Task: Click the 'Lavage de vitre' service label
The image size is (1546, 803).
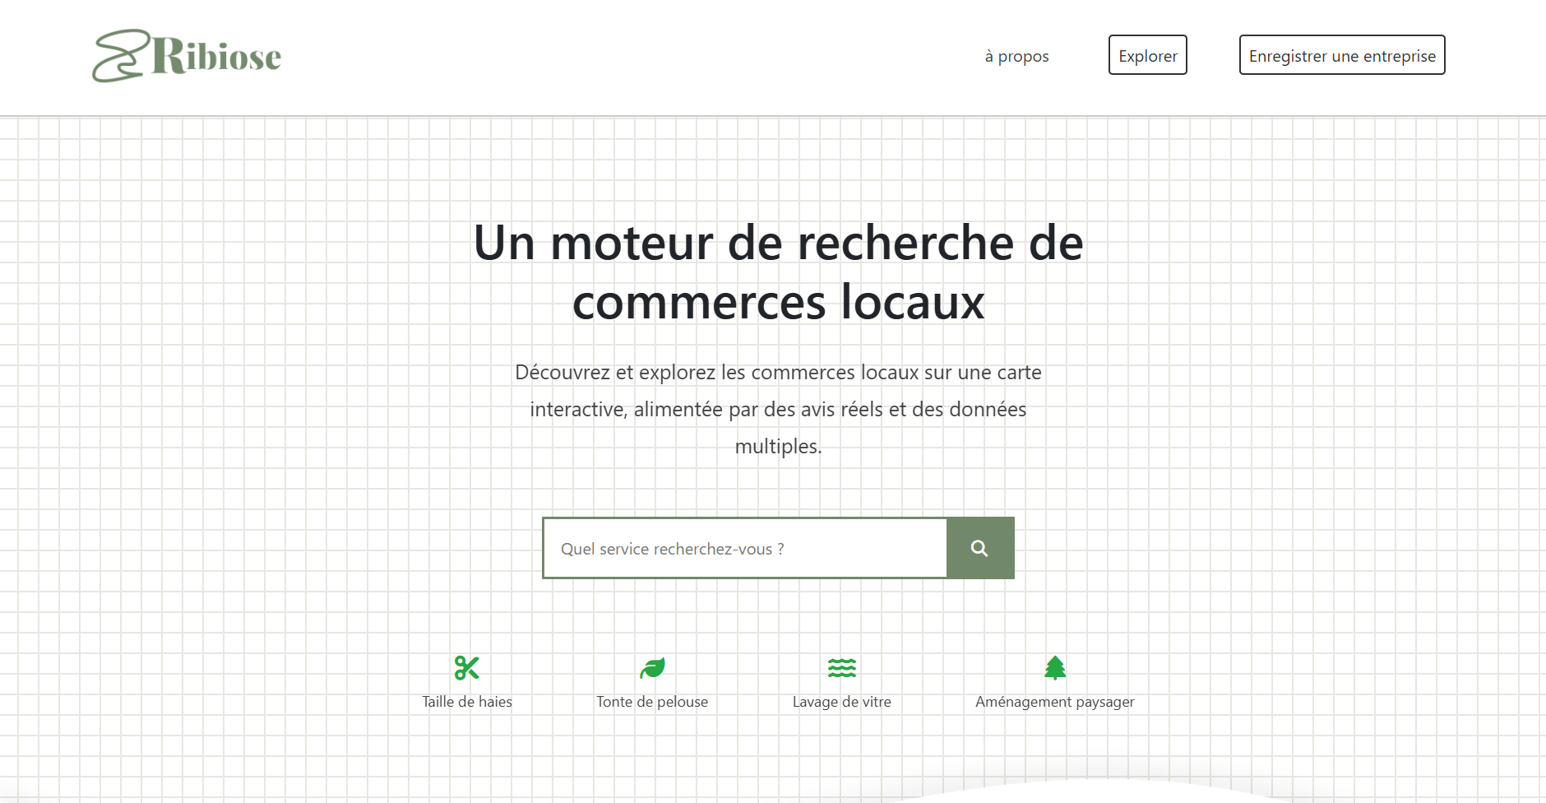Action: click(841, 702)
